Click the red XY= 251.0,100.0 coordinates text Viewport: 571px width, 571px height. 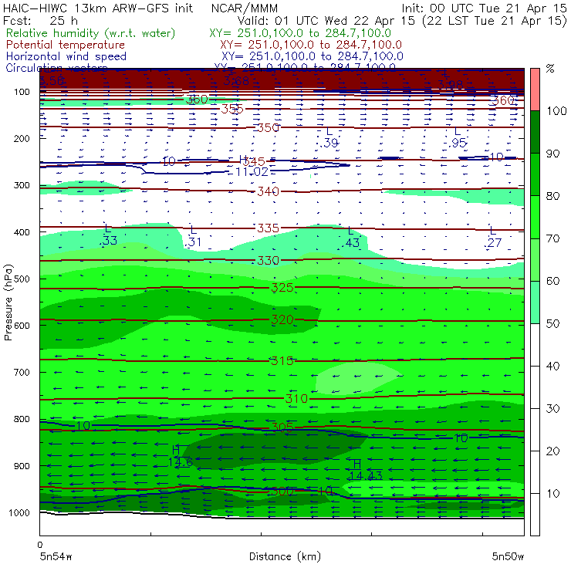coord(311,45)
